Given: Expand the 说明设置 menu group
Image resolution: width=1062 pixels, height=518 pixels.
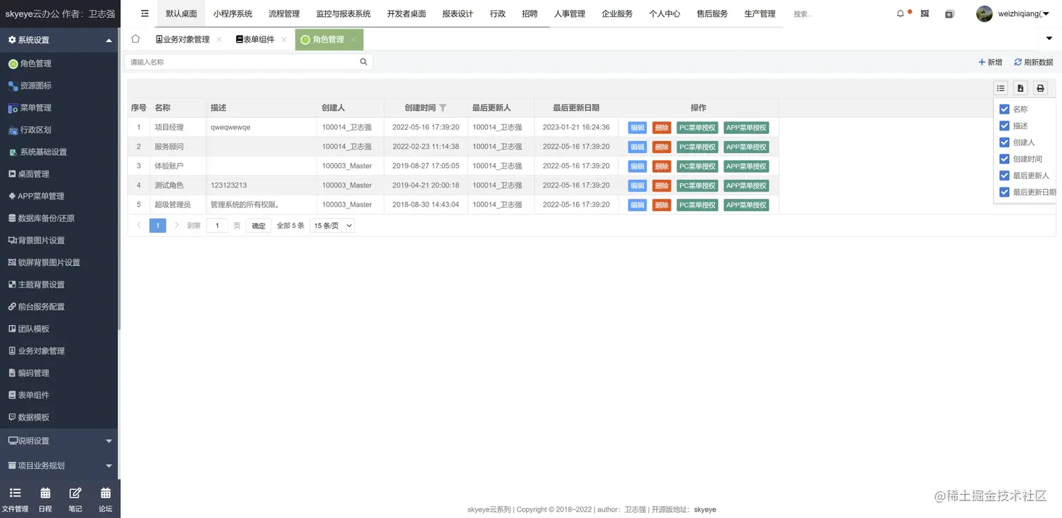Looking at the screenshot, I should [x=60, y=441].
